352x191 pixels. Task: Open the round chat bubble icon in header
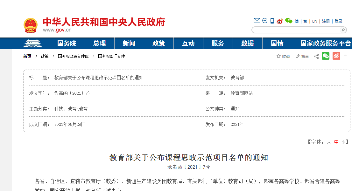pos(265,21)
